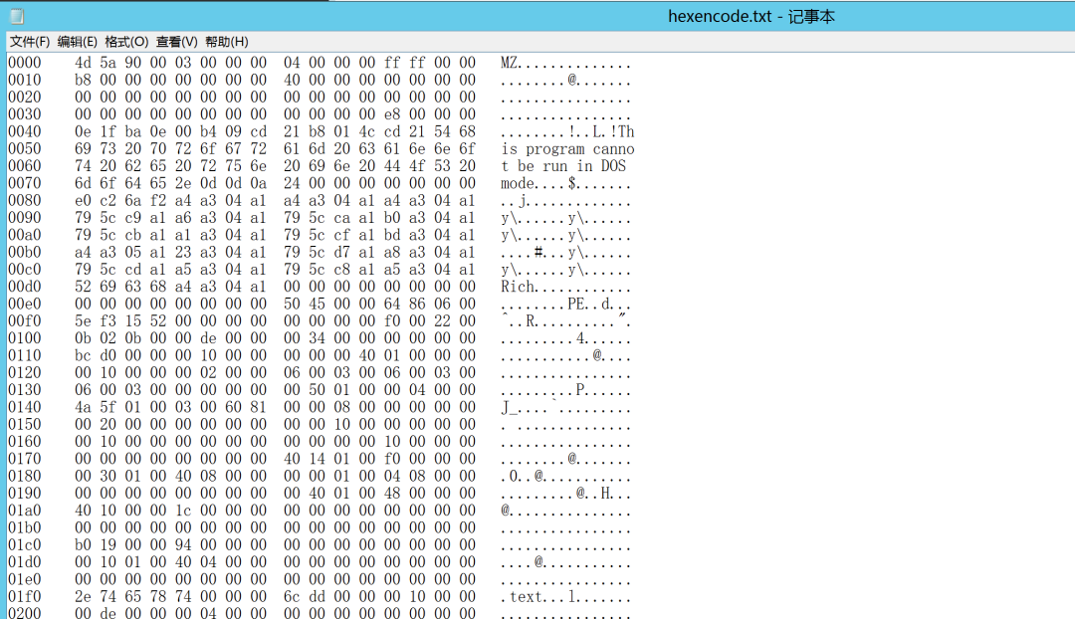Image resolution: width=1075 pixels, height=619 pixels.
Task: Click the 'e8' byte in row 0030
Action: tap(392, 114)
